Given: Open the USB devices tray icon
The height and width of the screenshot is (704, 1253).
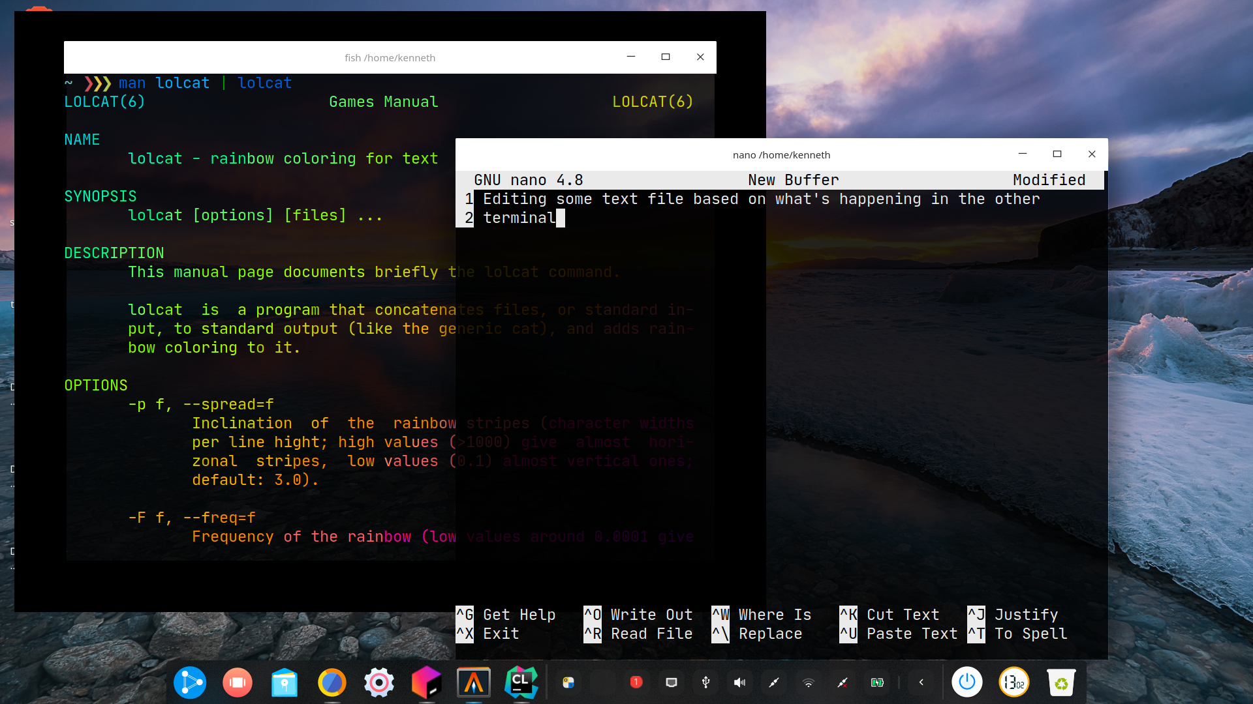Looking at the screenshot, I should [705, 682].
